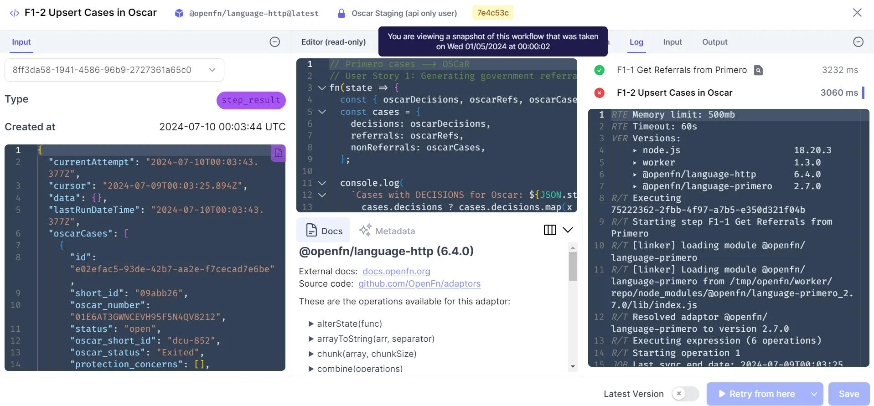Click the Save button

click(x=849, y=394)
